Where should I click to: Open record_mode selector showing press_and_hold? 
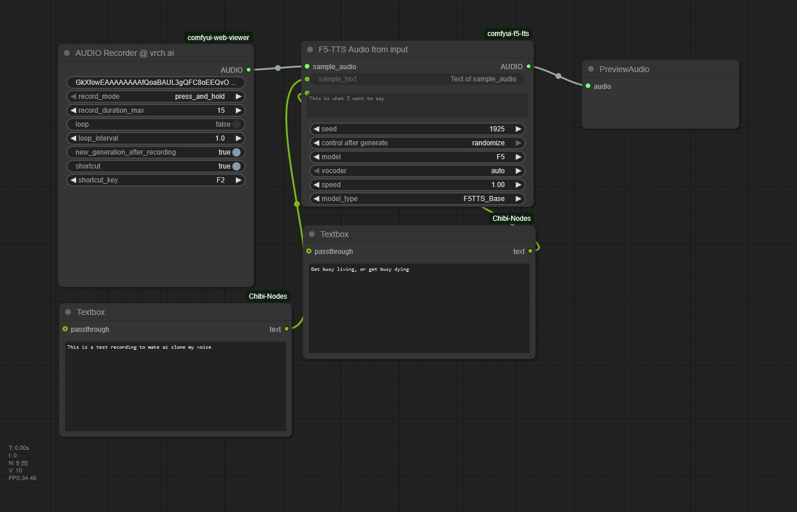156,96
